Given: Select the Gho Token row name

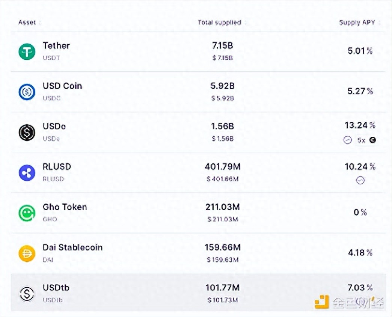Looking at the screenshot, I should [x=65, y=207].
